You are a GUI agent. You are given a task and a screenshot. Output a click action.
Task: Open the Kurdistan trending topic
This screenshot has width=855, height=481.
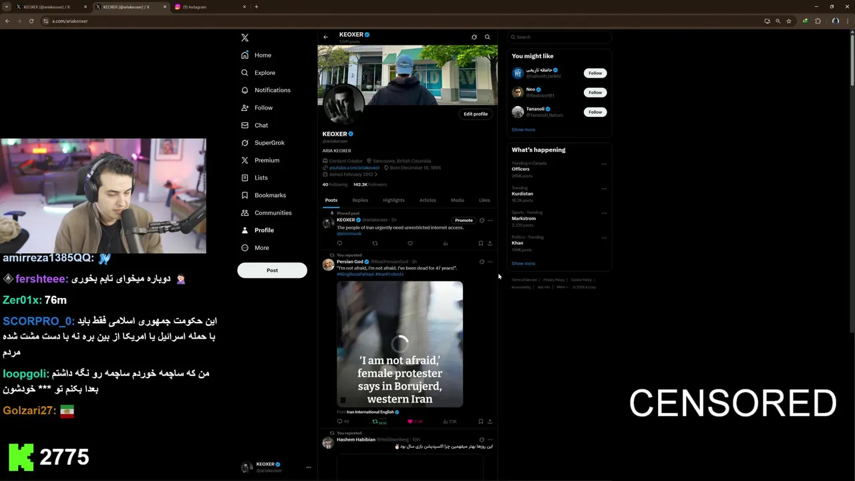pyautogui.click(x=522, y=194)
